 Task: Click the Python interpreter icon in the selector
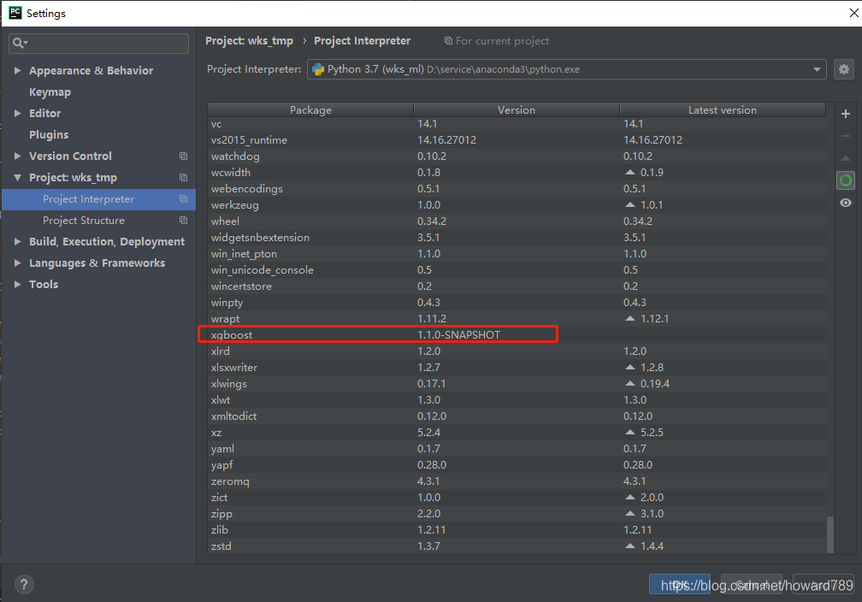[x=321, y=69]
